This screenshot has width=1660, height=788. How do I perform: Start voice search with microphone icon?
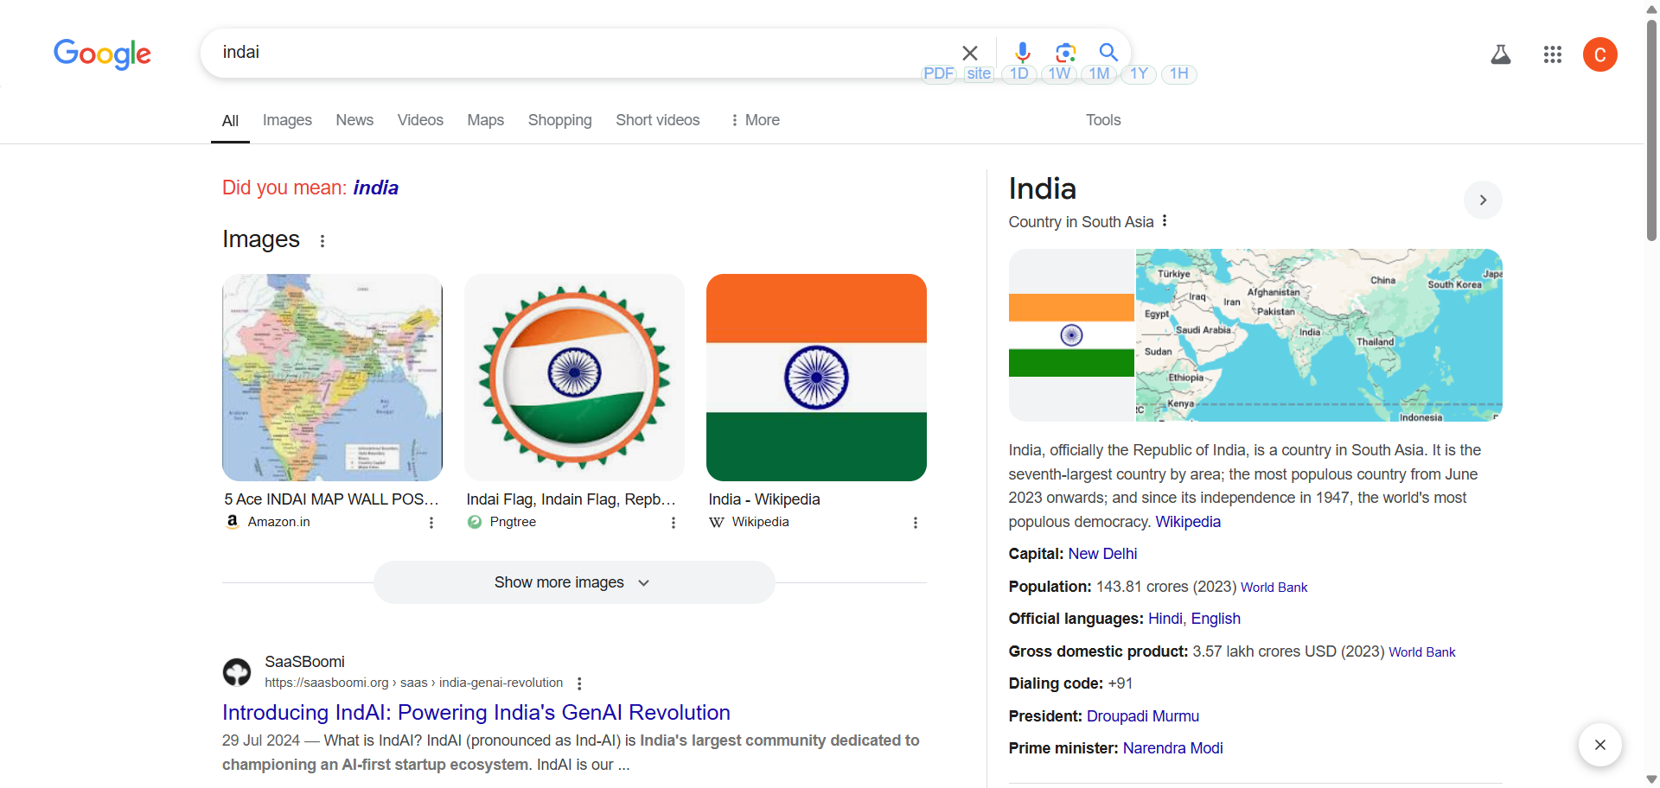tap(1022, 53)
